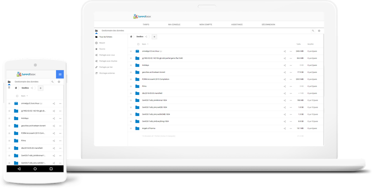Tap Android back button on phone
Viewport: 372px width, 188px height.
pyautogui.click(x=19, y=169)
